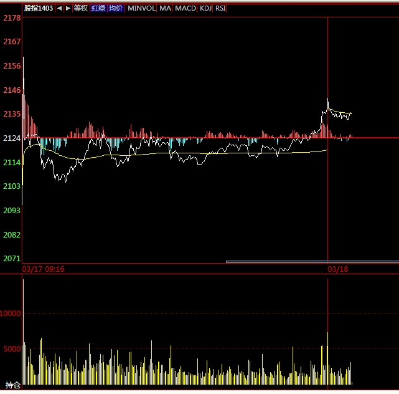The height and width of the screenshot is (394, 399).
Task: Click the next contract right arrow
Action: pos(67,8)
